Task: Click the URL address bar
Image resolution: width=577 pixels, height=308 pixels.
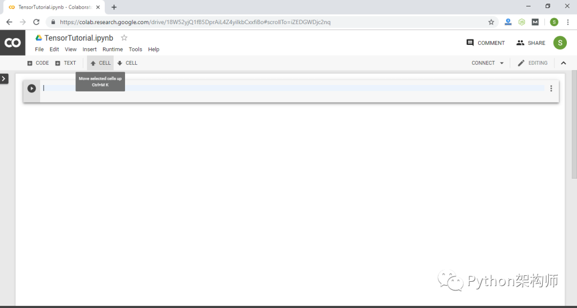Action: (272, 22)
